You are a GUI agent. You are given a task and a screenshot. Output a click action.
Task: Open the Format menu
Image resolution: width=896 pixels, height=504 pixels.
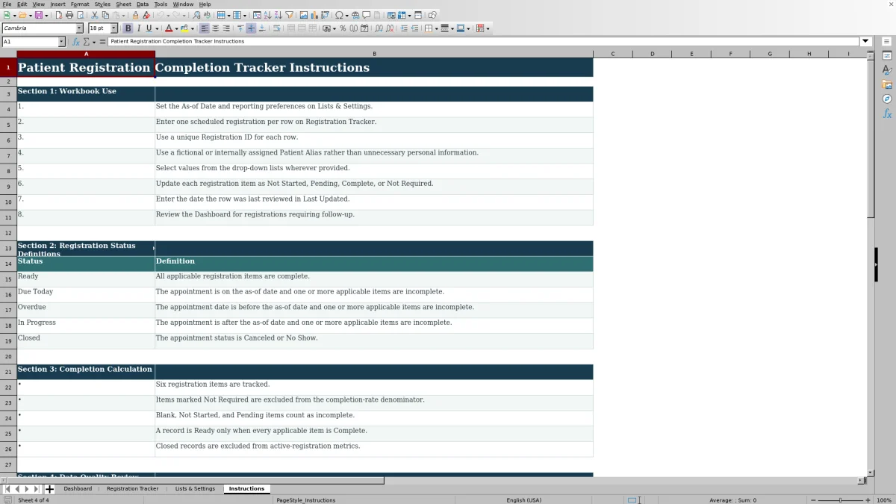[79, 4]
